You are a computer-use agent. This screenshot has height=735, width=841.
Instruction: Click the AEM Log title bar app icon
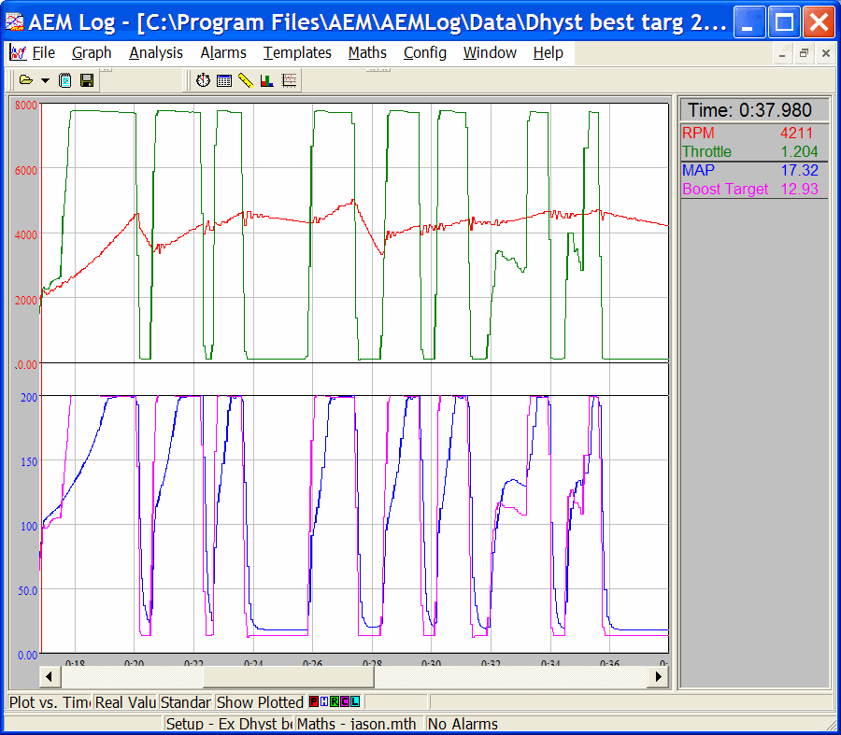point(14,21)
